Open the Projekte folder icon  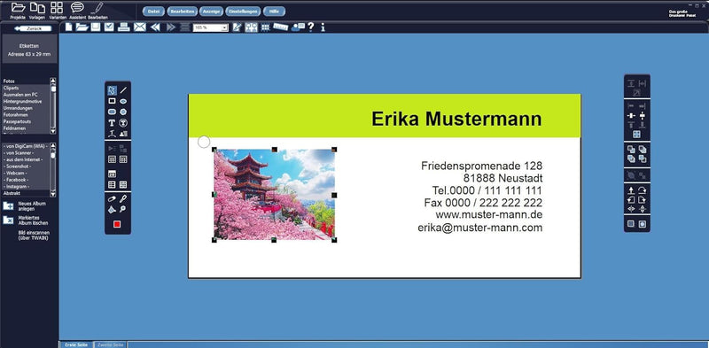18,7
